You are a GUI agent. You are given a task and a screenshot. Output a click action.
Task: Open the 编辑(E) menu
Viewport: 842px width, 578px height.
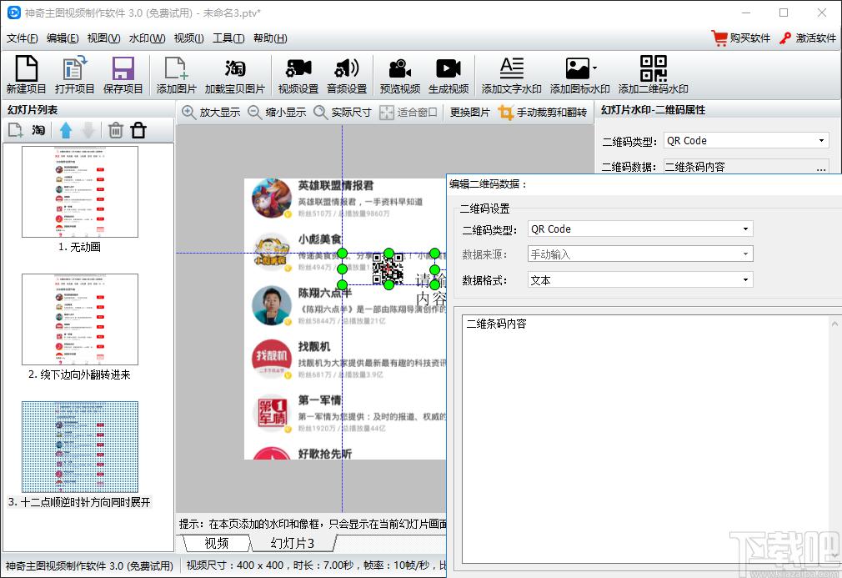point(63,38)
